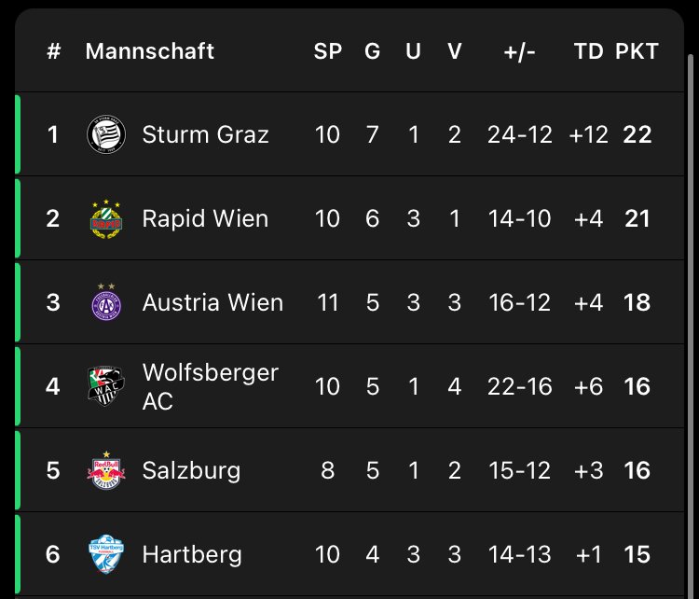Click the Wolfsberger AC wolf logo
This screenshot has width=699, height=599.
(106, 386)
